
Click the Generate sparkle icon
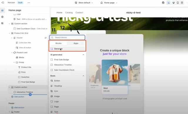coord(52,49)
